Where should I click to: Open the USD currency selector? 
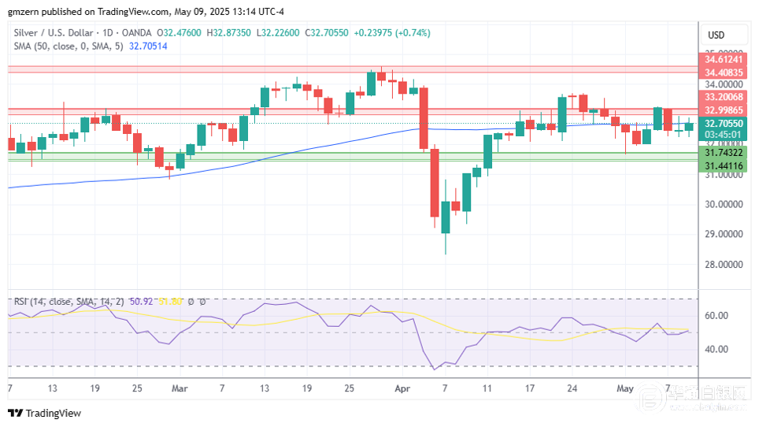point(716,35)
